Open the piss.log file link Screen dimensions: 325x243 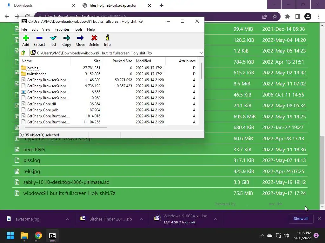click(x=31, y=160)
